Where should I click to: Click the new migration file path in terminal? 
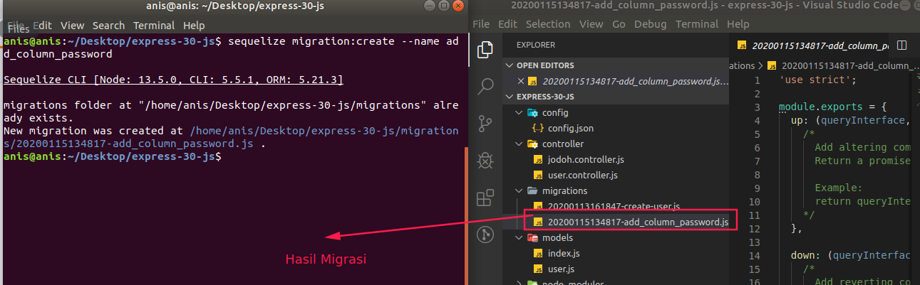231,137
